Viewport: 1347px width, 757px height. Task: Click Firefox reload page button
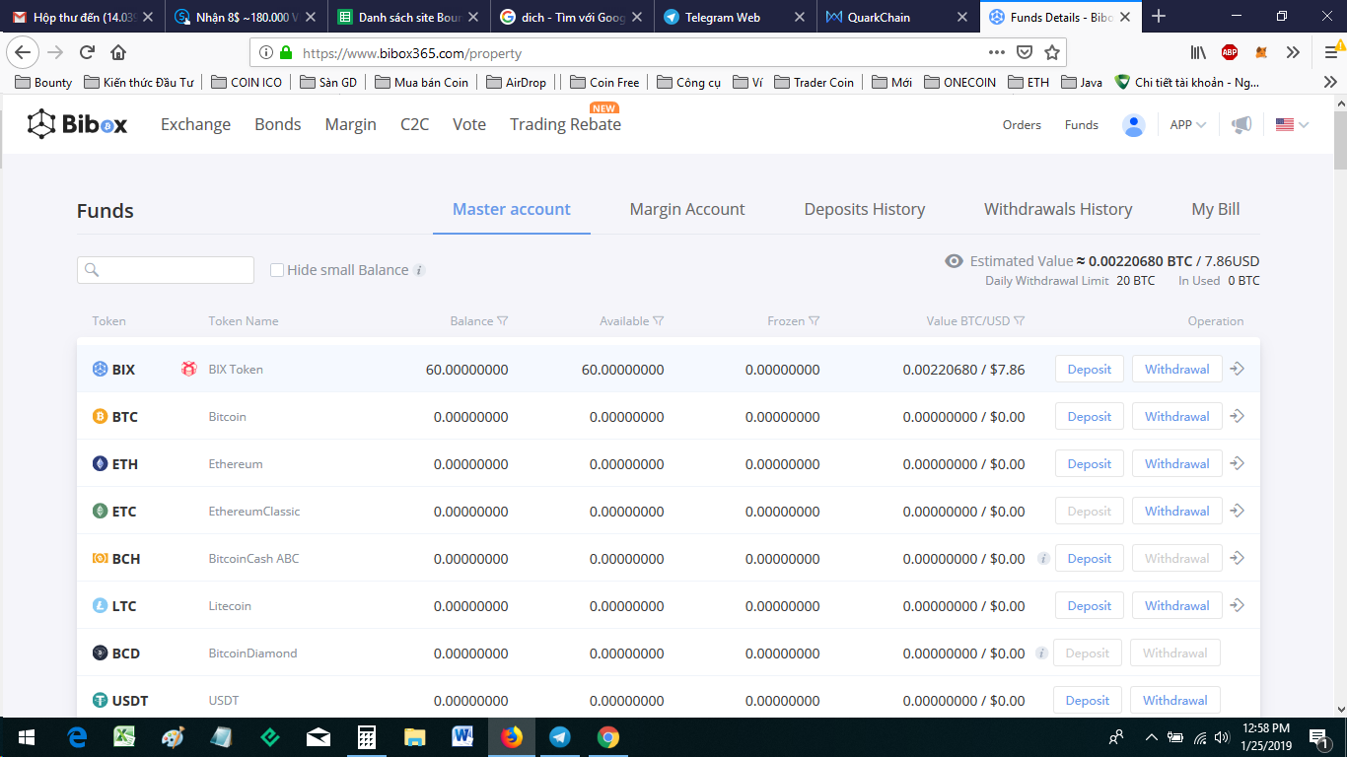pyautogui.click(x=87, y=53)
